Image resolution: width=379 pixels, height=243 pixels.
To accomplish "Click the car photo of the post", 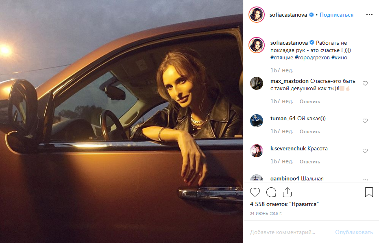I will click(x=122, y=121).
